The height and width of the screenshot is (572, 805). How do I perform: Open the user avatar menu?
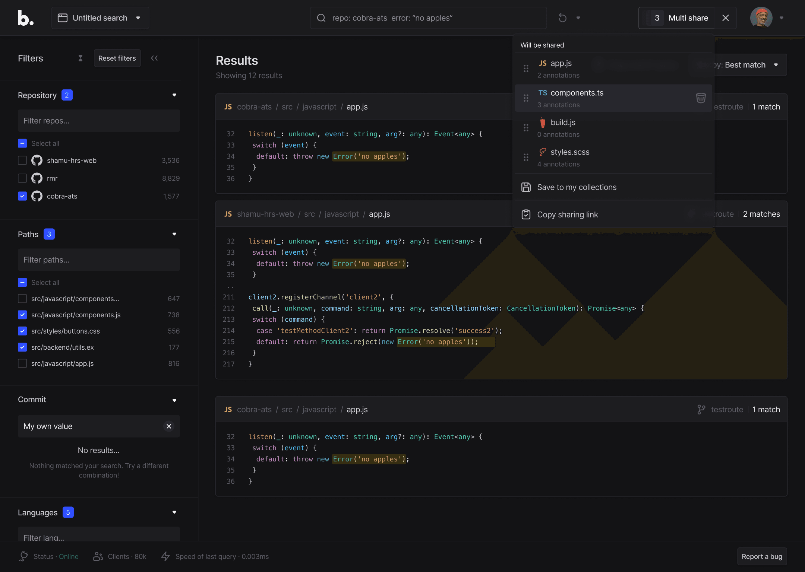tap(761, 18)
